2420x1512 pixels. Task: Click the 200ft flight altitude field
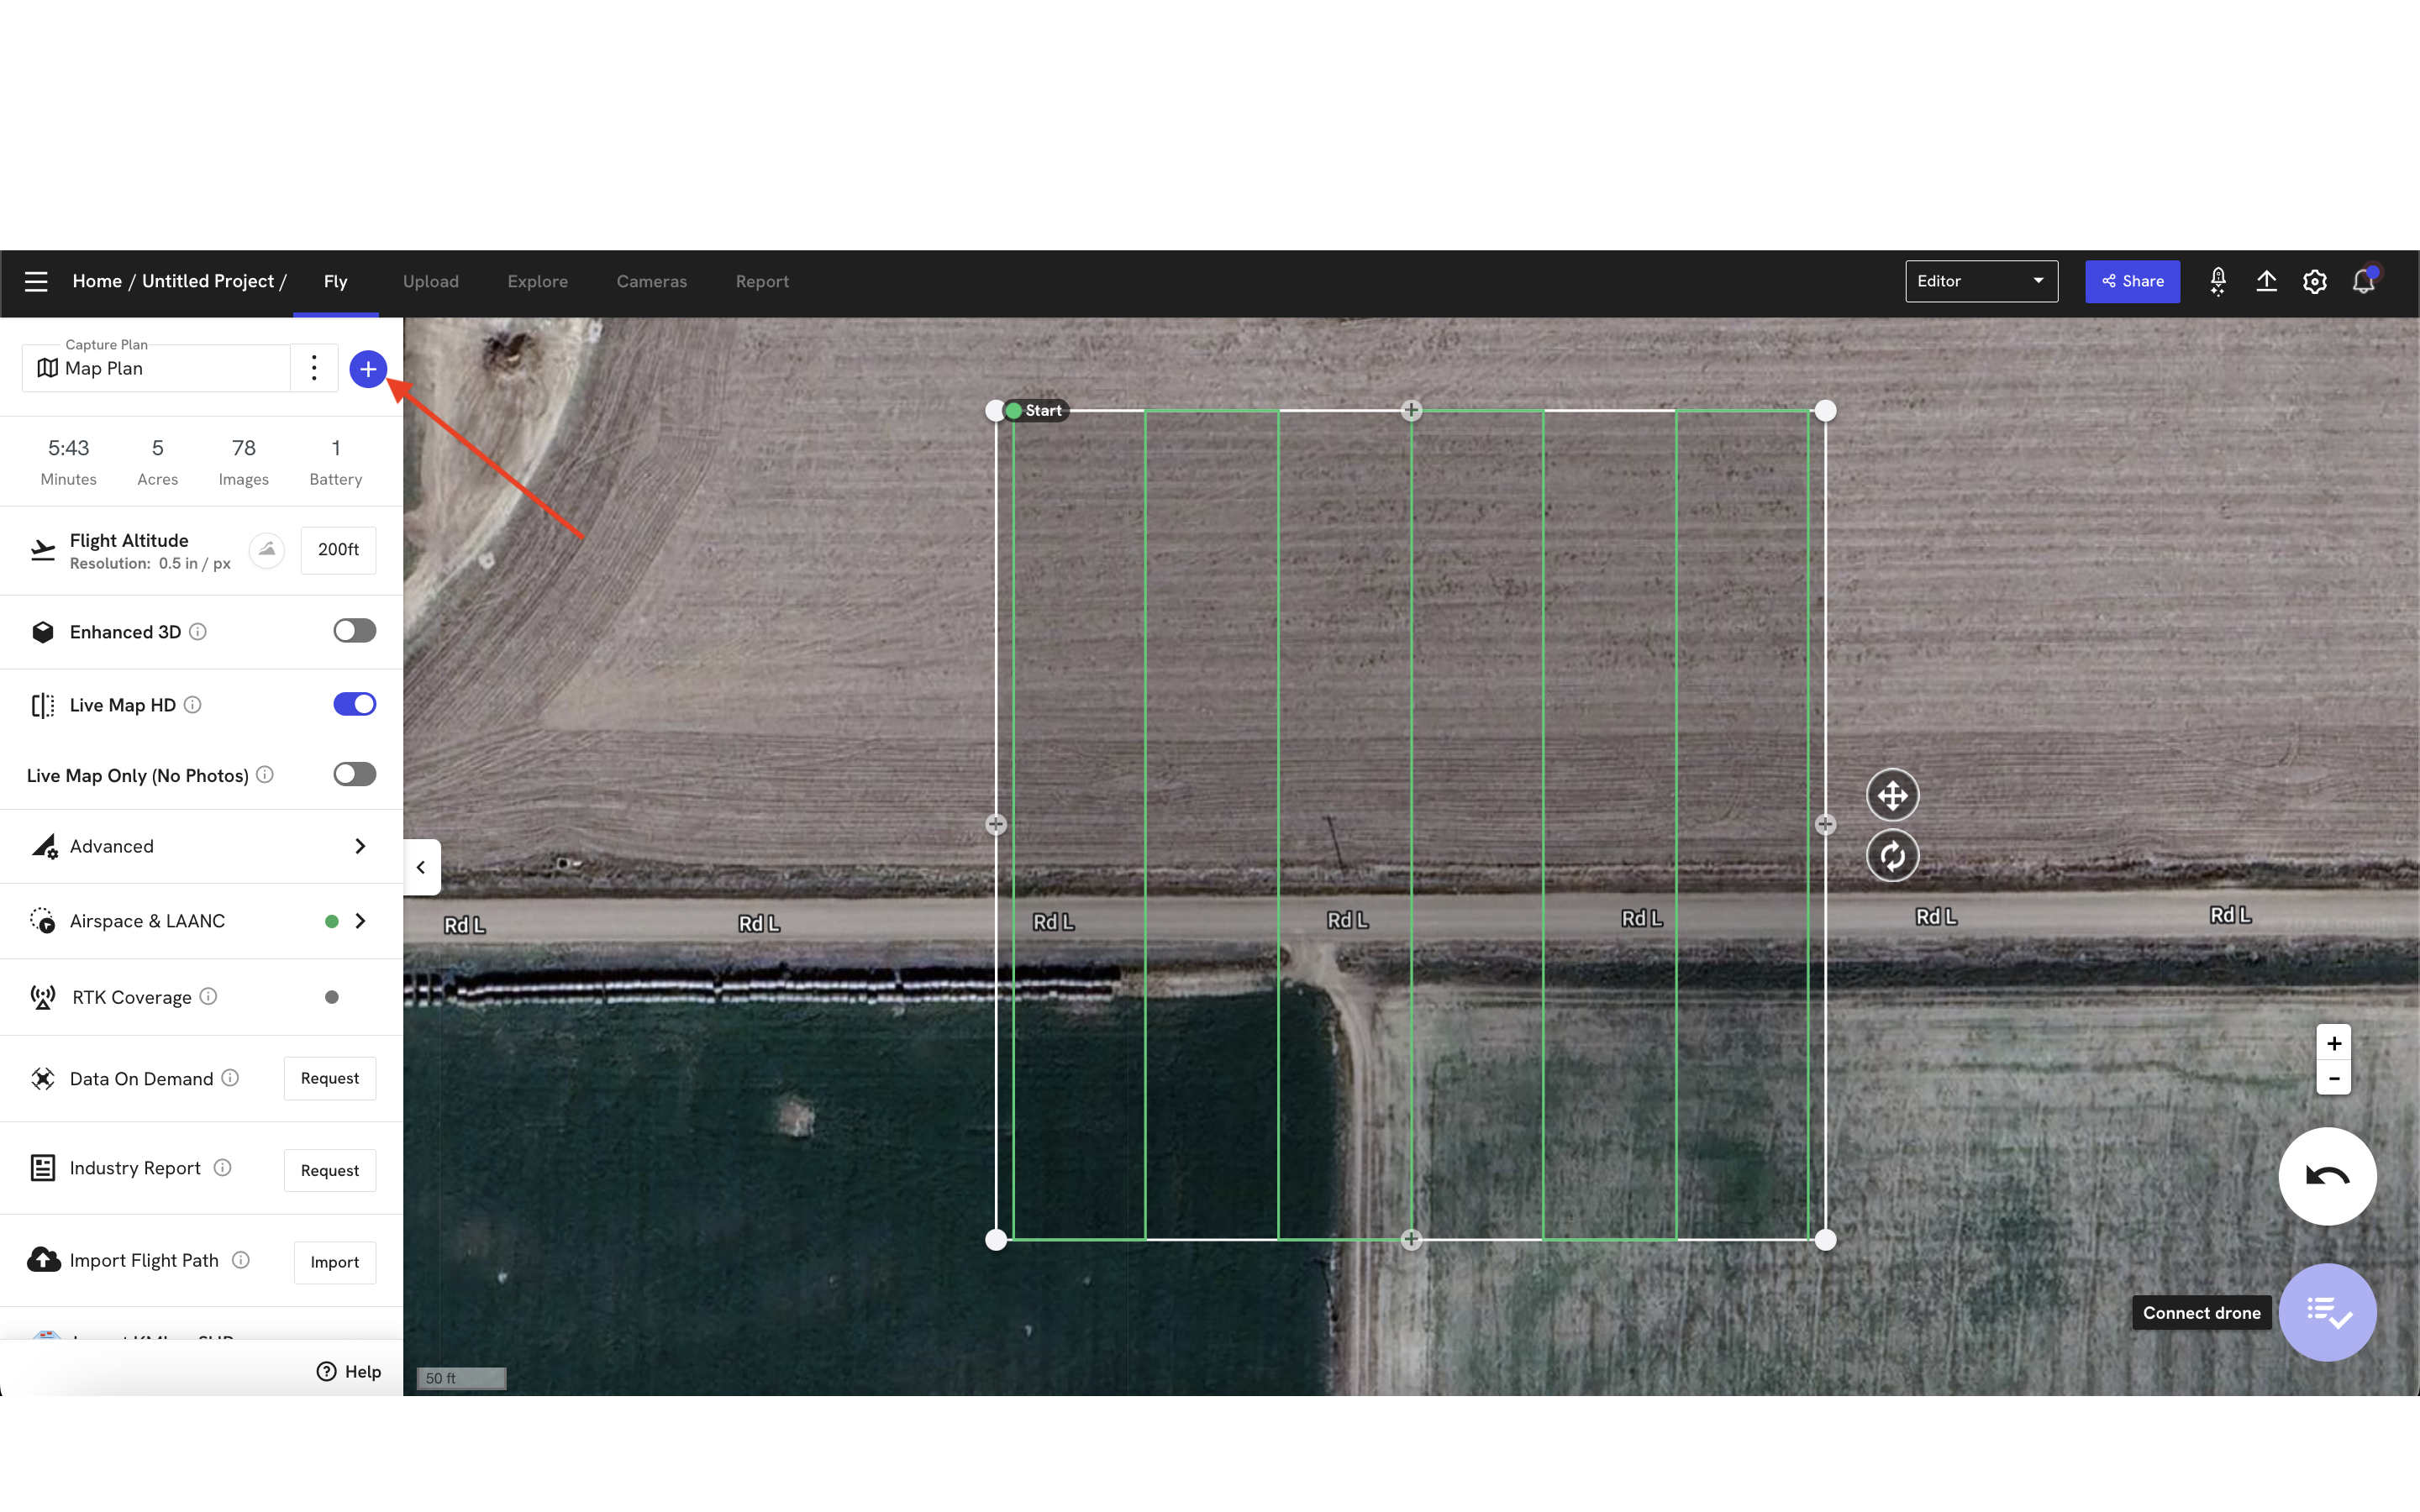tap(338, 550)
